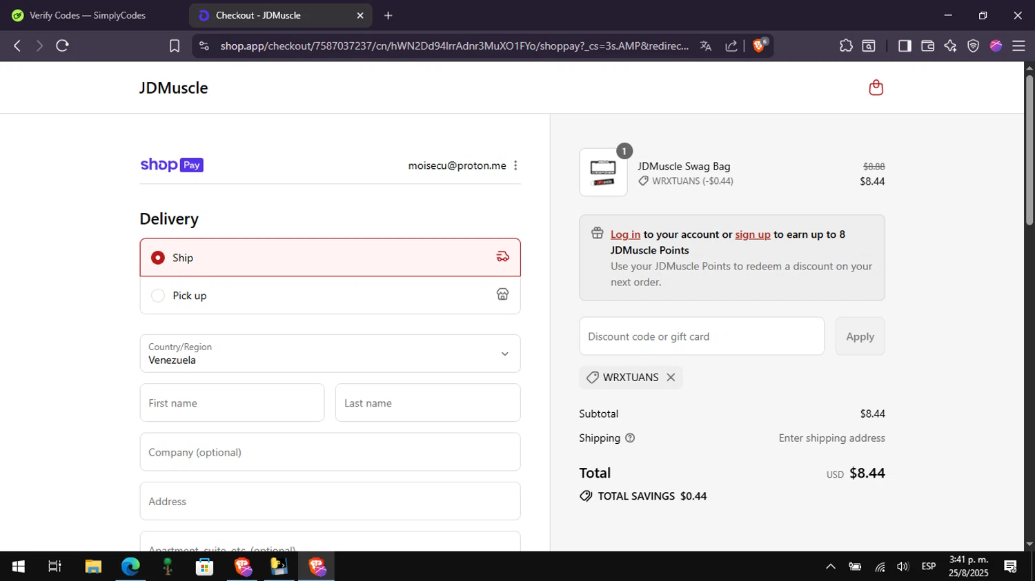Open account options three-dot menu

pos(515,165)
